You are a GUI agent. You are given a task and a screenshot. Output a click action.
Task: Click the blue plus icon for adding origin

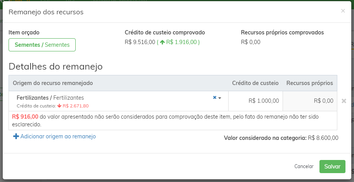[x=16, y=136]
